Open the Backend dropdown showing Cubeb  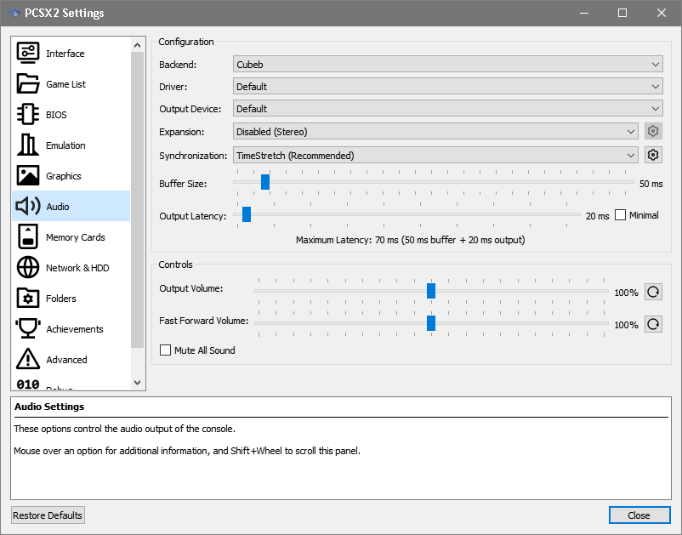click(x=447, y=65)
